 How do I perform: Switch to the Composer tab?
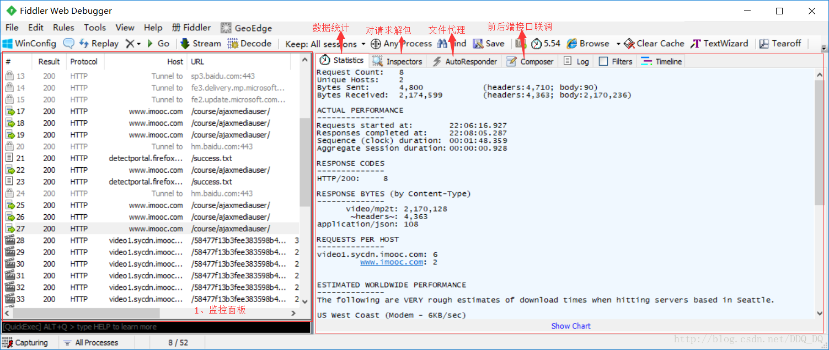click(x=530, y=61)
